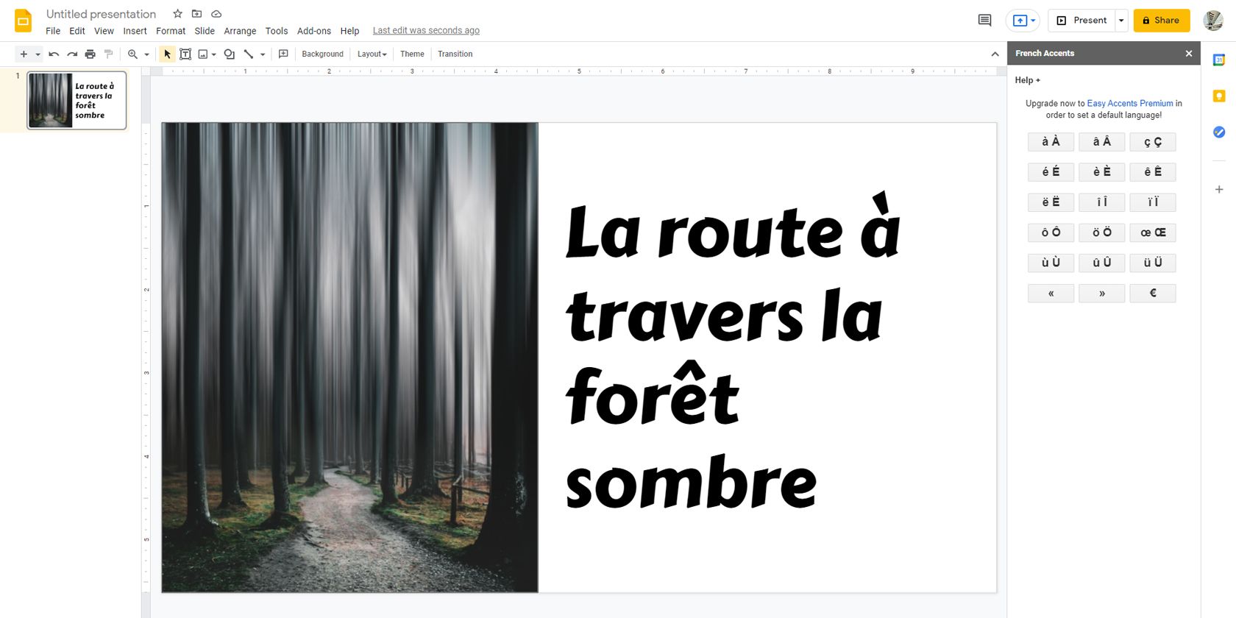Screen dimensions: 1236x618
Task: Open Google Tasks from the side panel
Action: coord(1219,132)
